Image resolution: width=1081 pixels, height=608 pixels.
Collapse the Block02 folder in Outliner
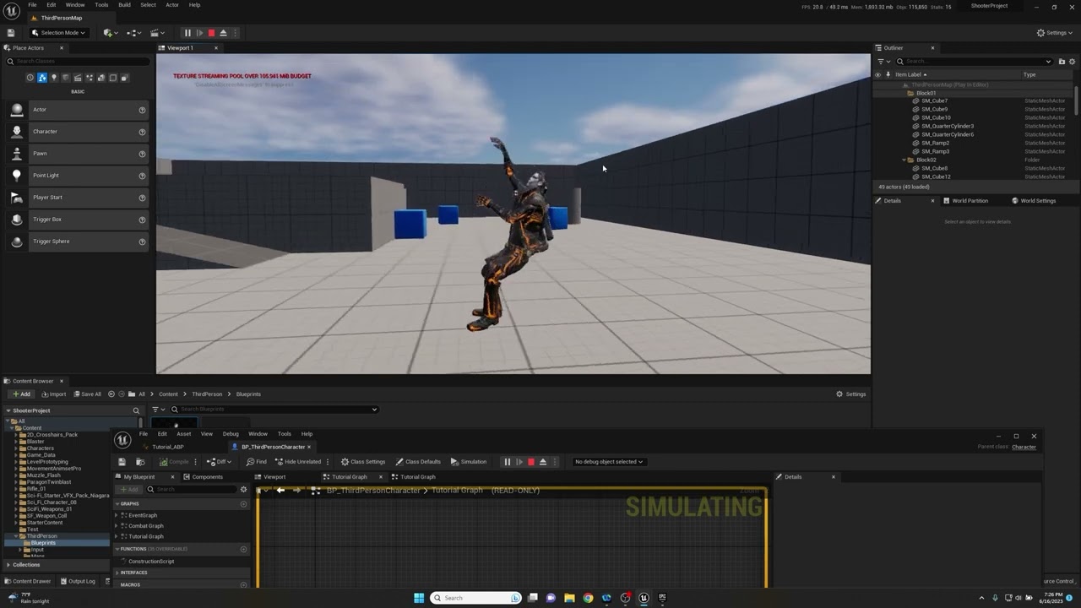(x=904, y=160)
